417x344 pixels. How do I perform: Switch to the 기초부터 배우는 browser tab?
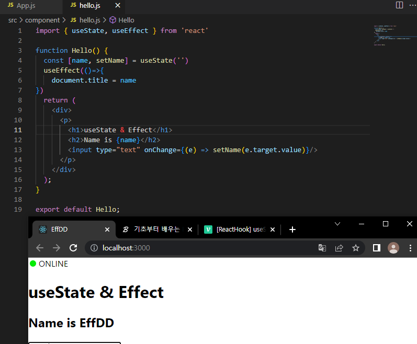pyautogui.click(x=156, y=229)
